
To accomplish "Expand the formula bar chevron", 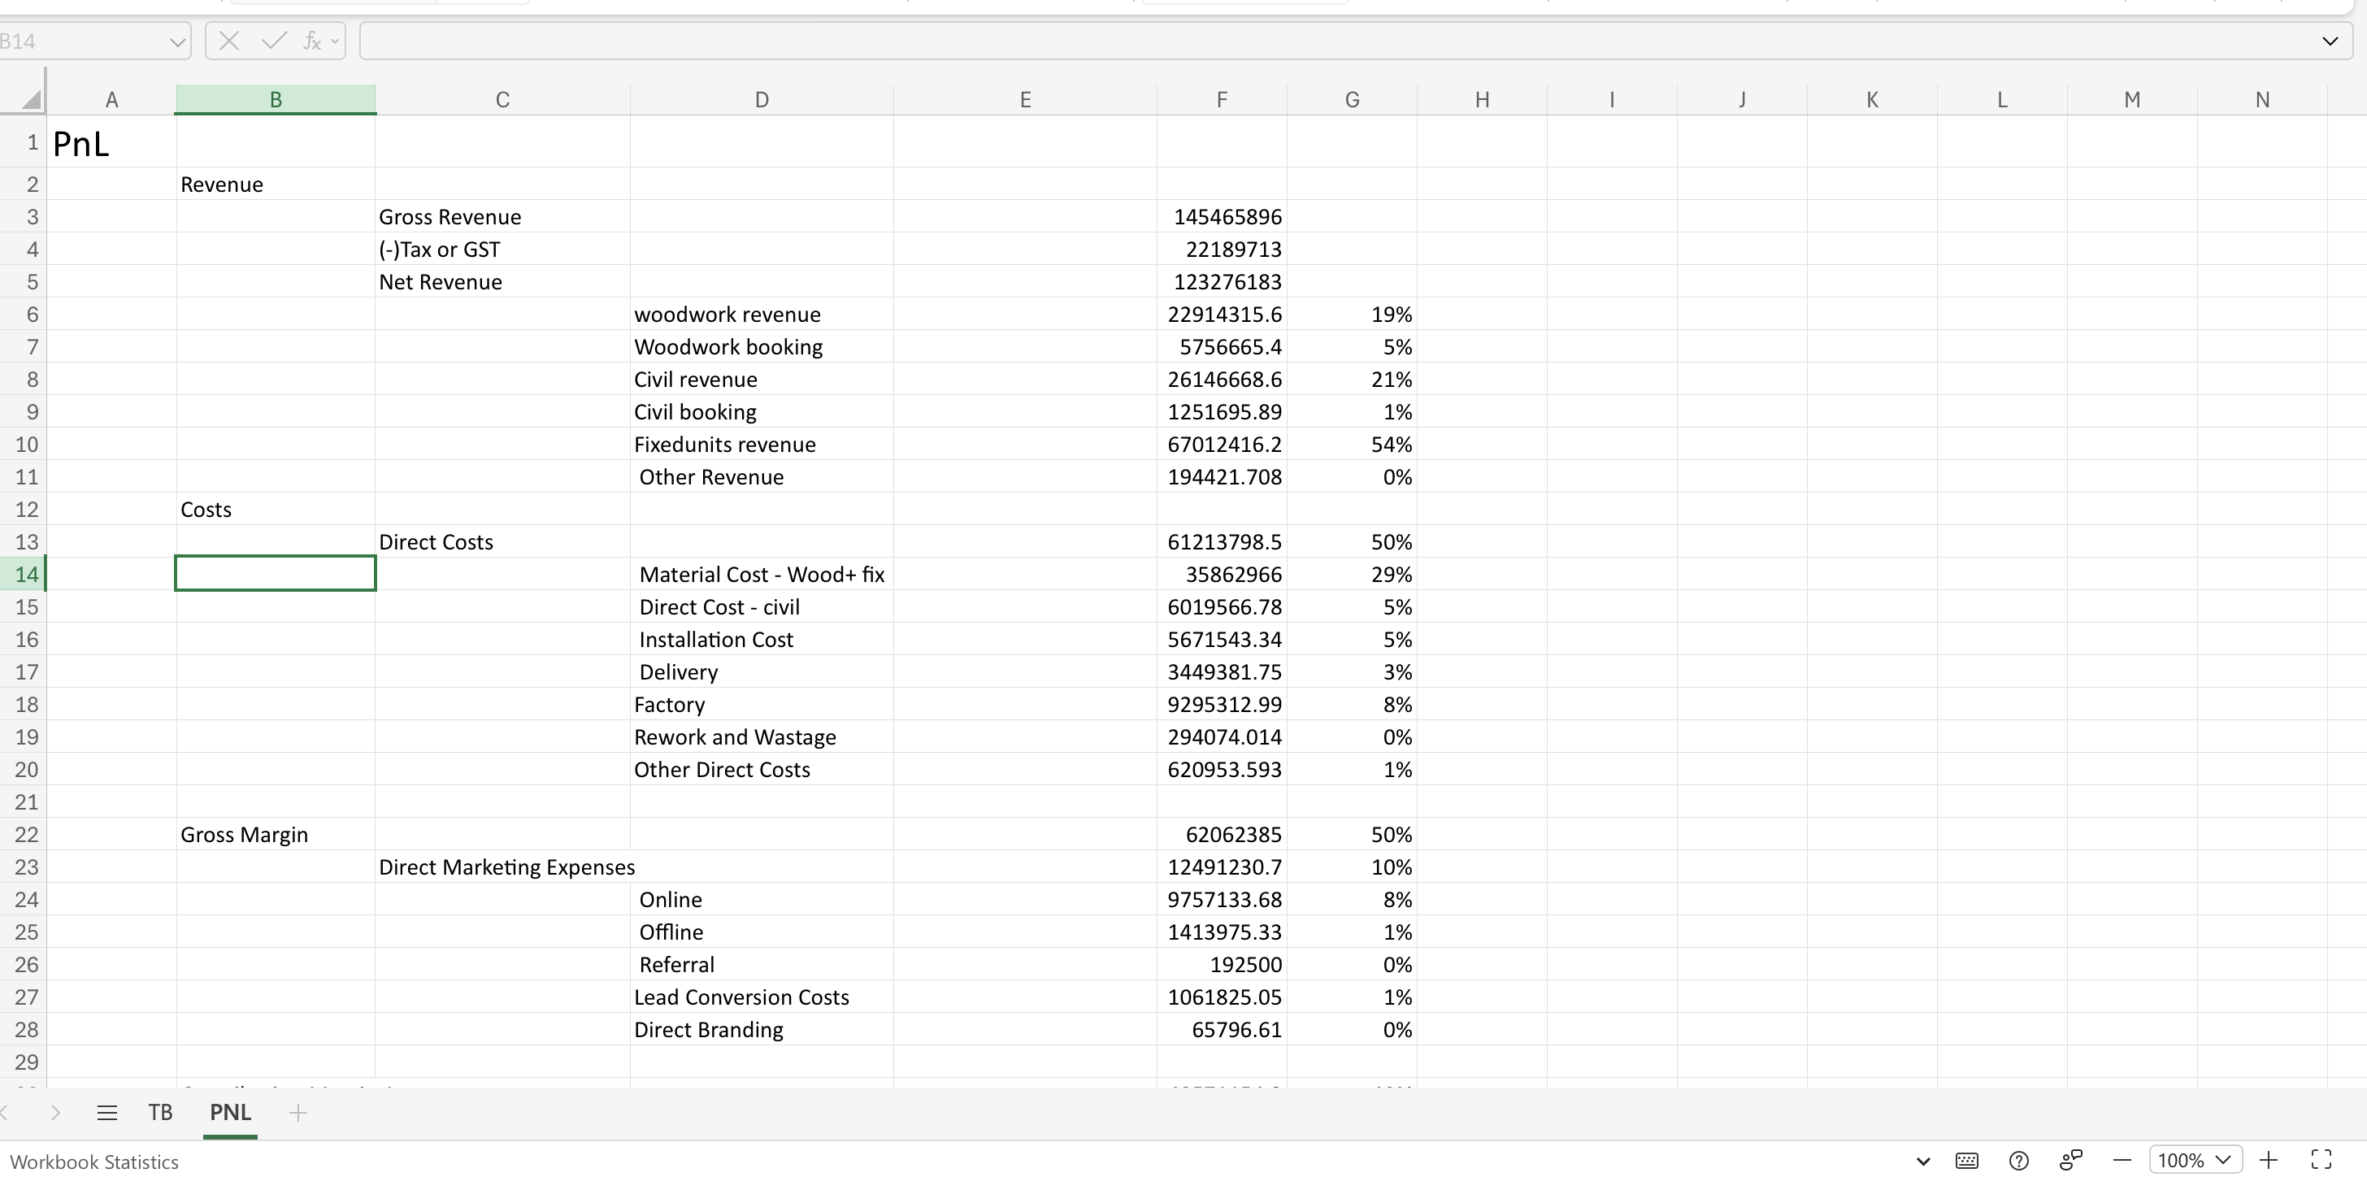I will click(x=2330, y=41).
